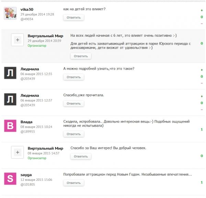Open vika30's profile by username
Screen dimensions: 206x198
(x=27, y=9)
